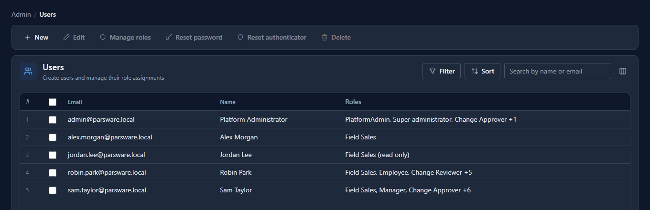
Task: Click the name Sam Taylor
Action: point(236,190)
